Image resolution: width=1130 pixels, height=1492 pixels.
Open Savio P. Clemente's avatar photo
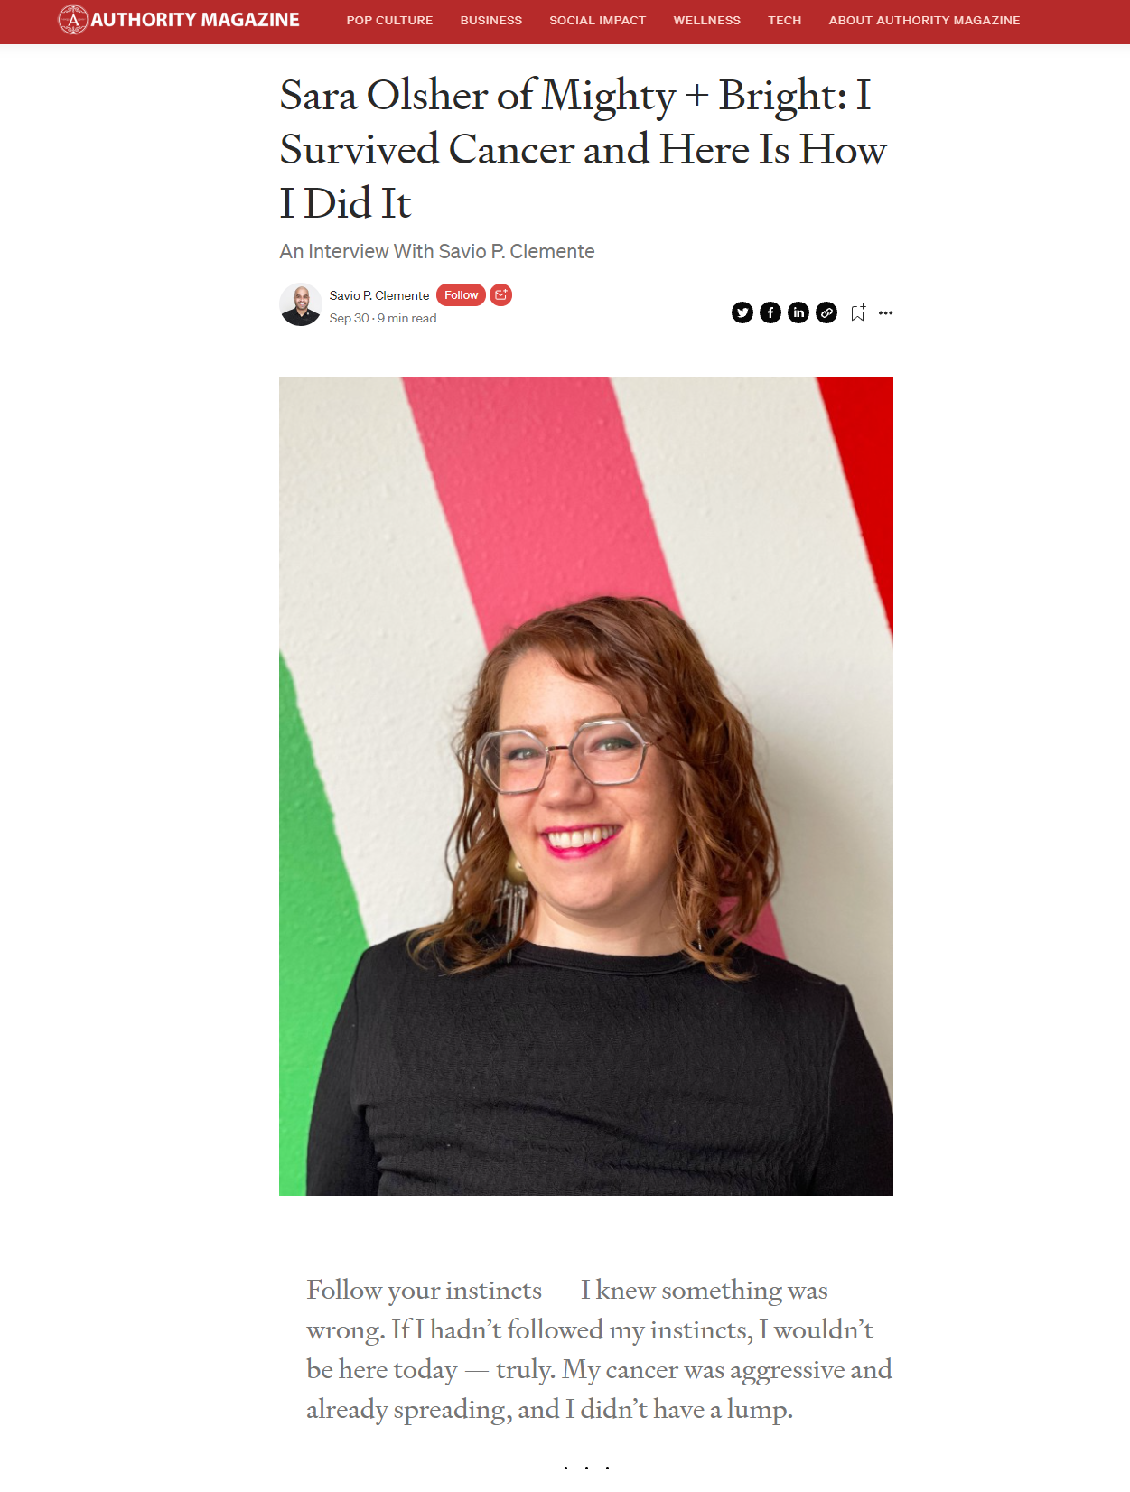click(301, 305)
